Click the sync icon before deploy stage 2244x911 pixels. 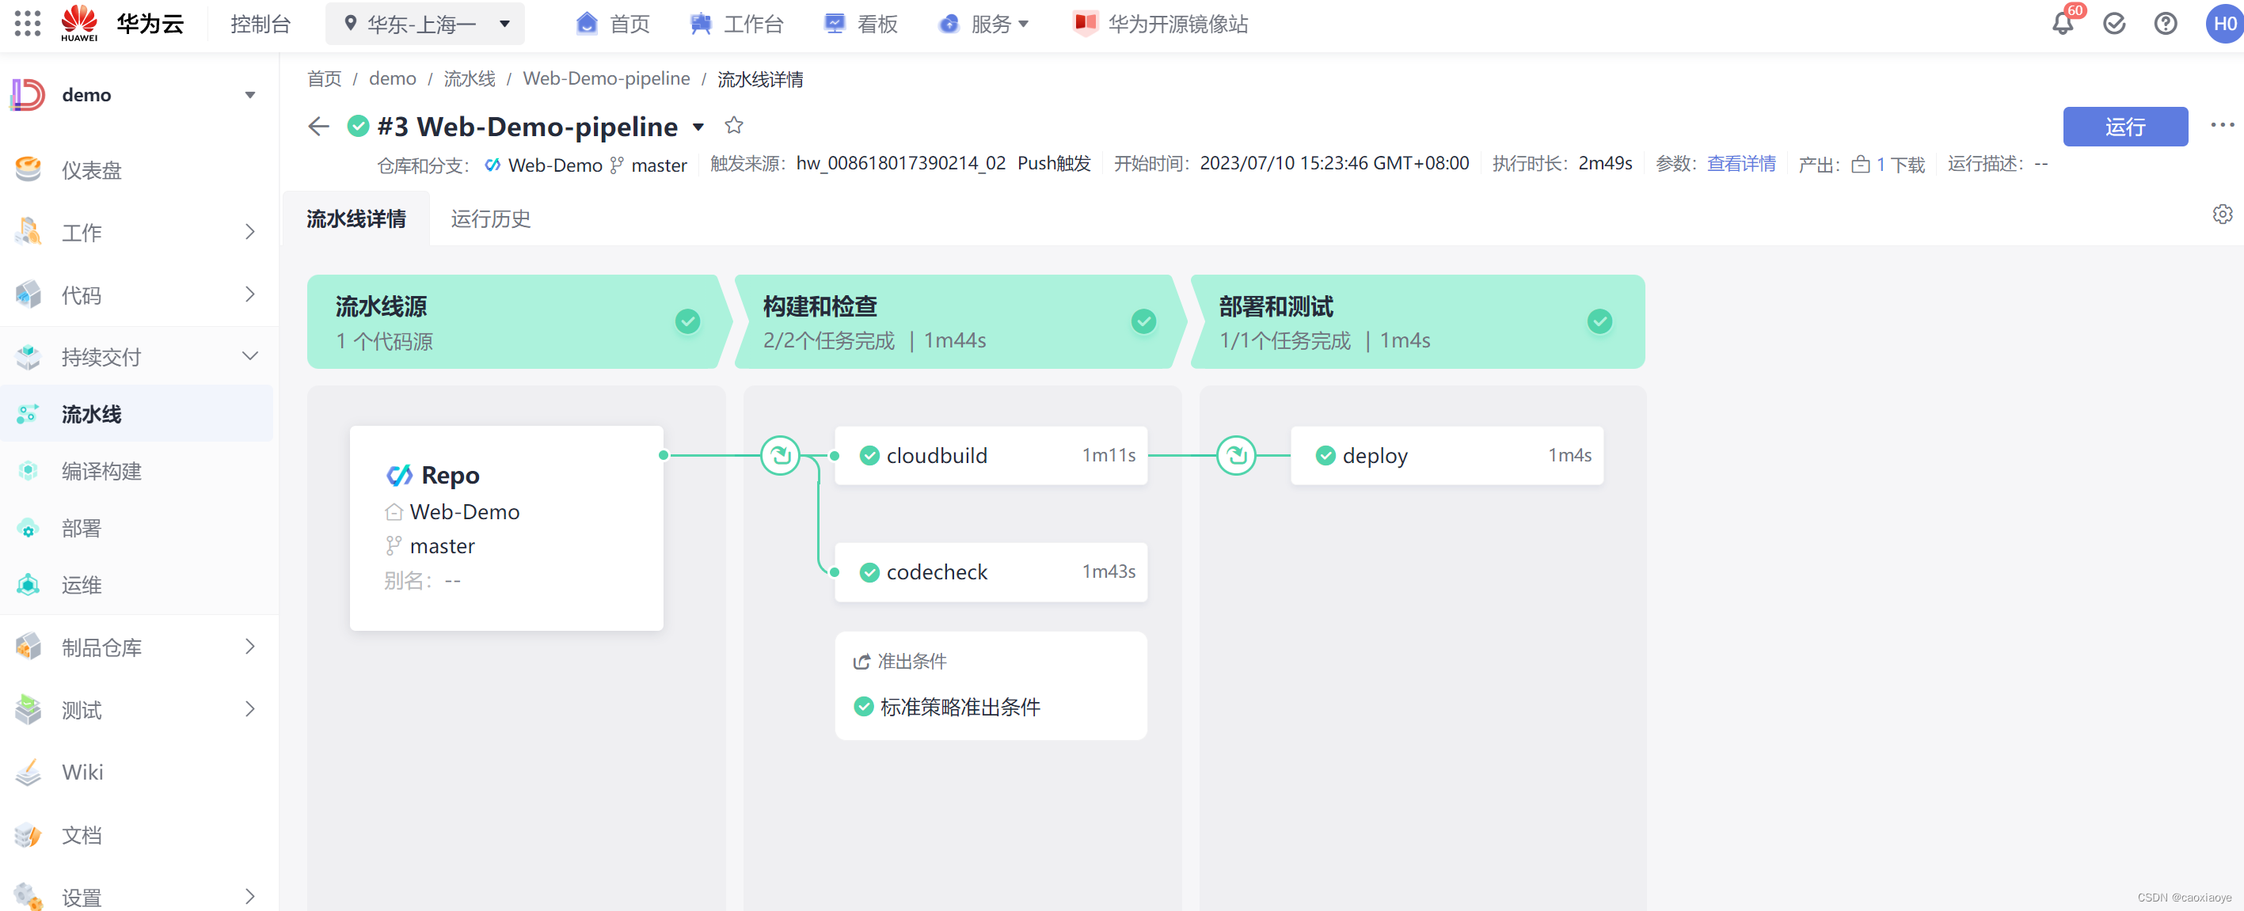tap(1235, 456)
